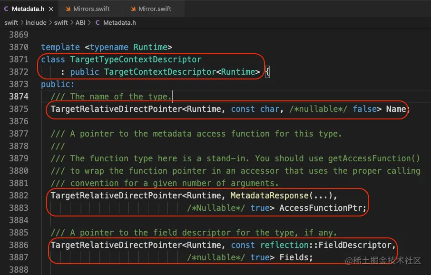Screen dimensions: 431x275
Task: Click 'false' keyword on line 3875
Action: pyautogui.click(x=365, y=109)
